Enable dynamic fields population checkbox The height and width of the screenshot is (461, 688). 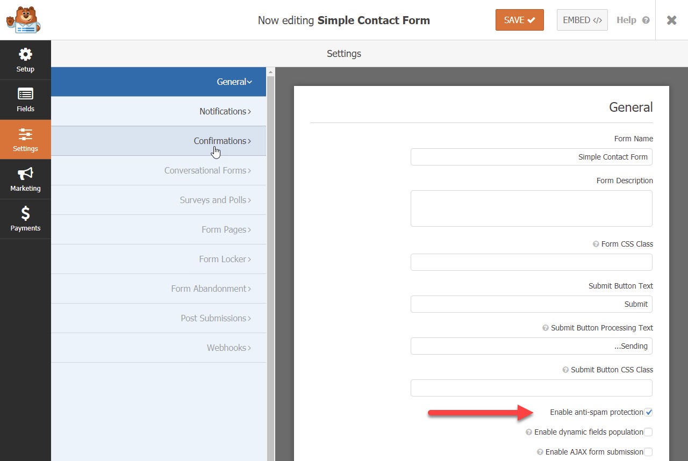pos(648,432)
